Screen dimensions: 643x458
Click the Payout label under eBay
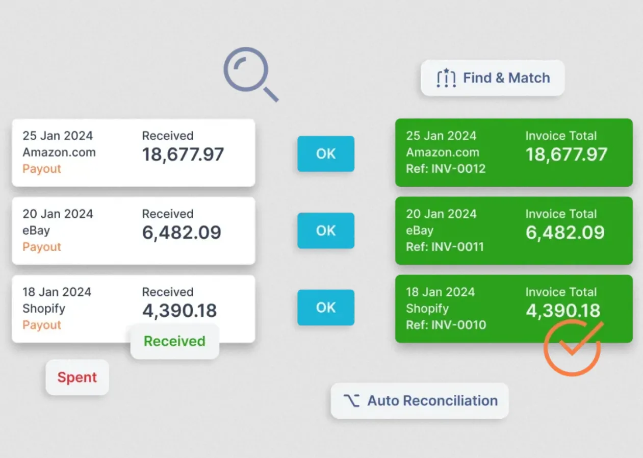point(42,247)
